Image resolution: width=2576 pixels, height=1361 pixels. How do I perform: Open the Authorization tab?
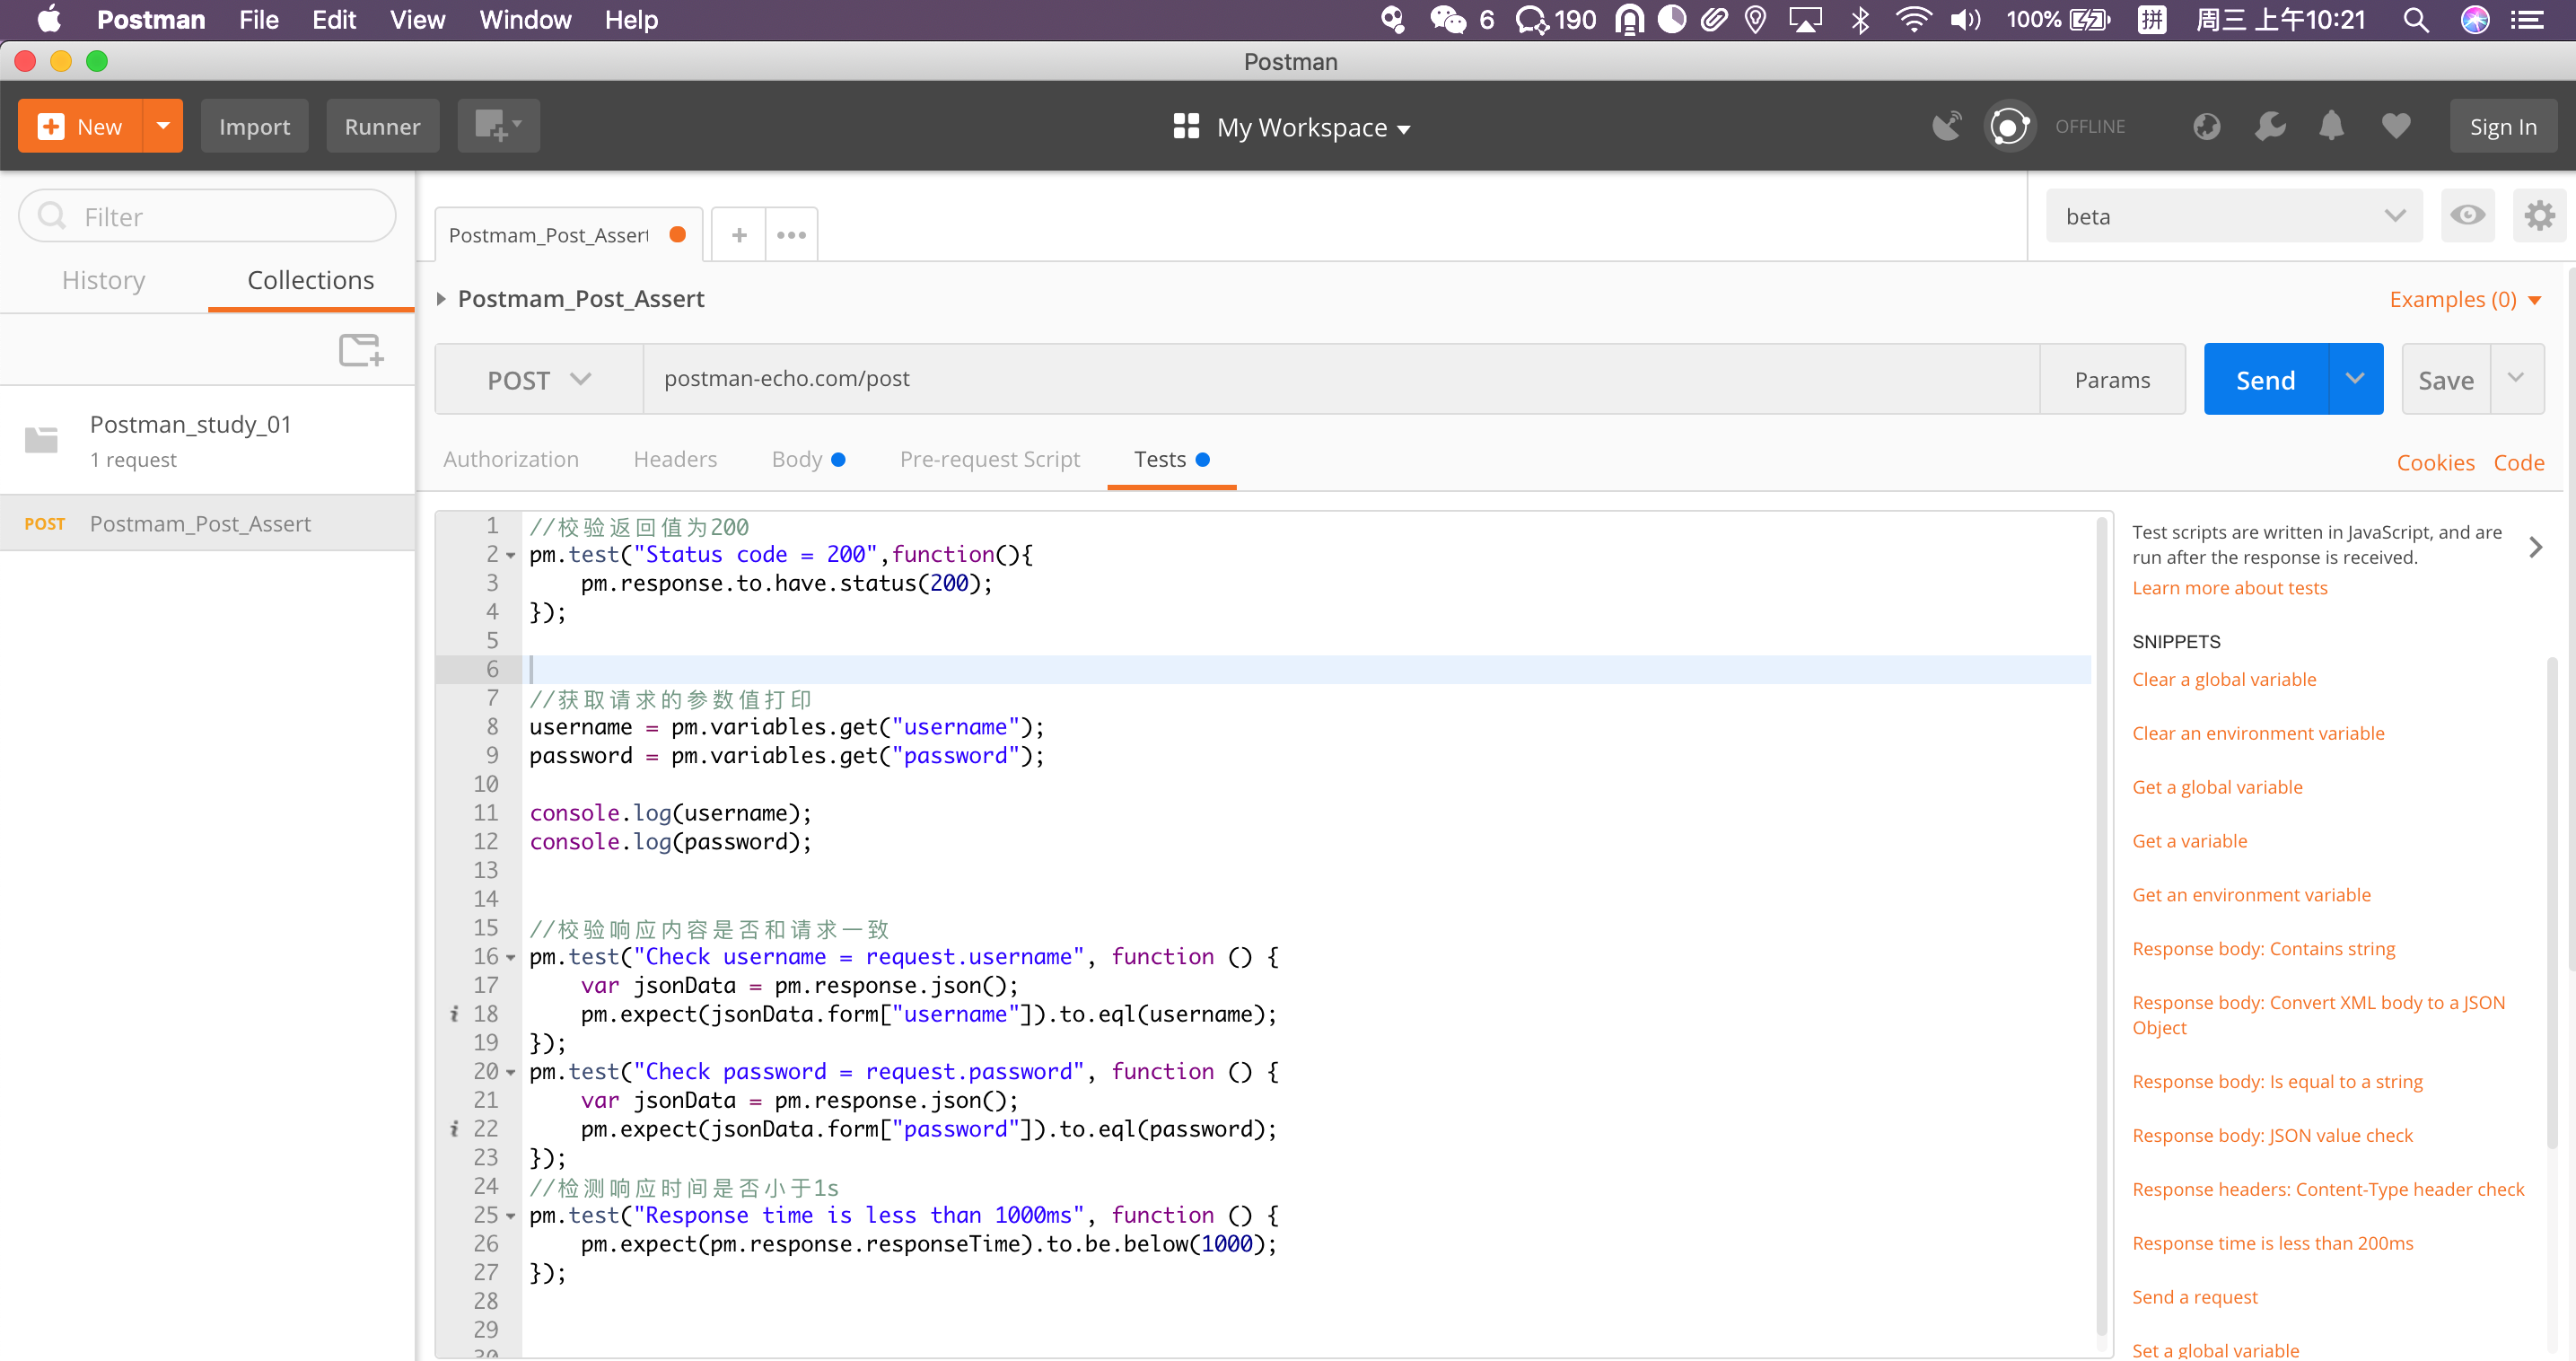pos(510,459)
